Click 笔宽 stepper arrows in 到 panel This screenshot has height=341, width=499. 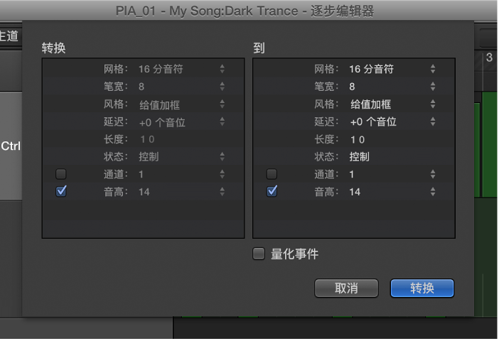click(432, 87)
